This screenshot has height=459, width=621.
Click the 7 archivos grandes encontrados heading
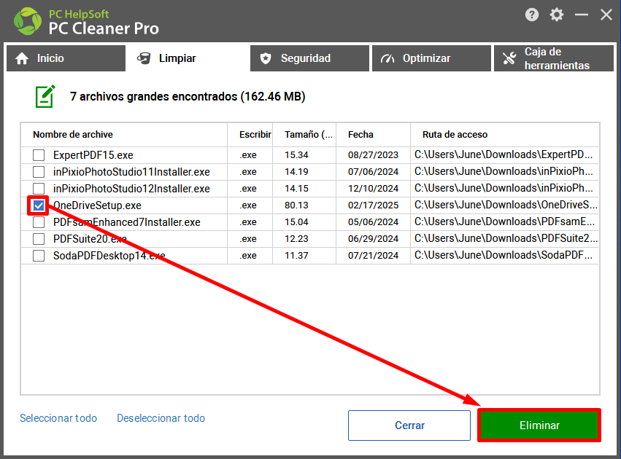(188, 96)
